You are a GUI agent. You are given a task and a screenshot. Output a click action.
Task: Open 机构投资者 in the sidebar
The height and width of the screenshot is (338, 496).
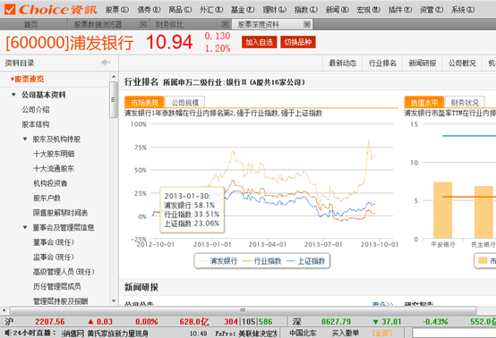pos(50,183)
